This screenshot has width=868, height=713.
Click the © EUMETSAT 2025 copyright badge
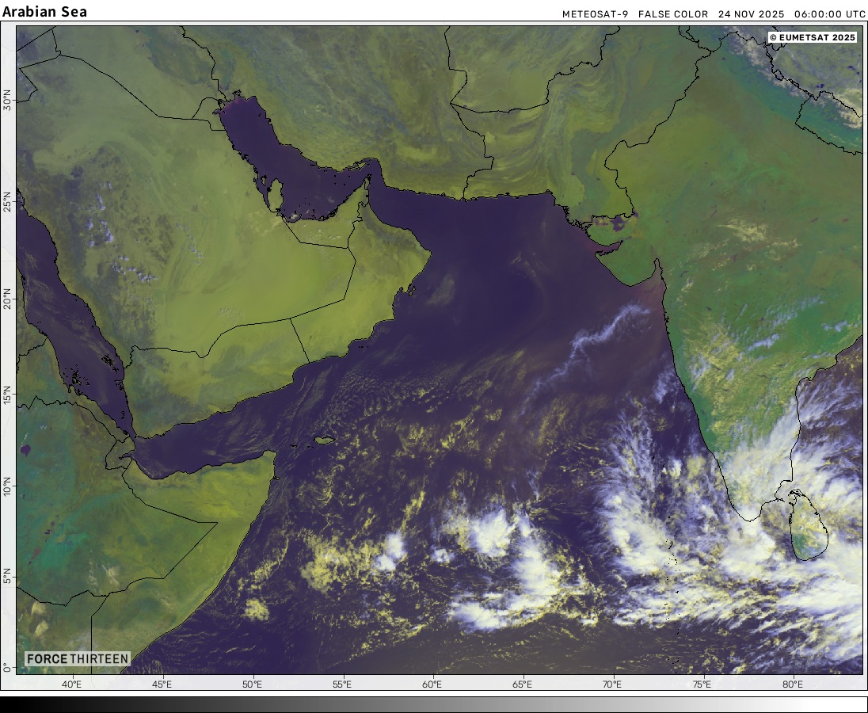pos(813,37)
